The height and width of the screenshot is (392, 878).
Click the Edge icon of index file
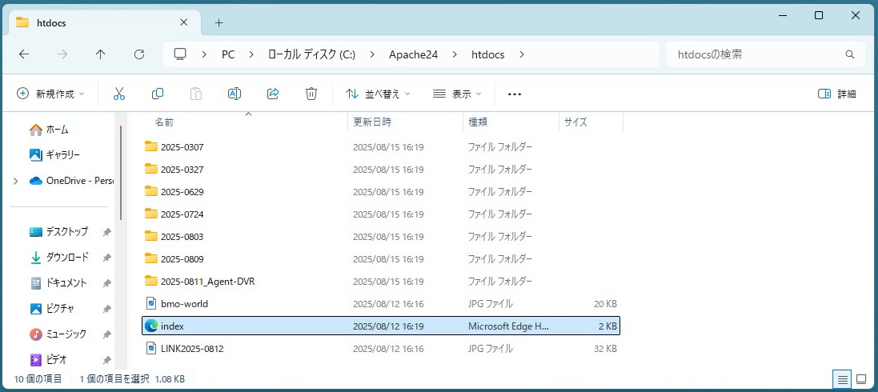point(150,326)
